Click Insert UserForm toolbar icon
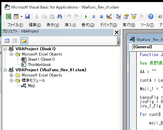This screenshot has height=130, width=163. pos(16,17)
